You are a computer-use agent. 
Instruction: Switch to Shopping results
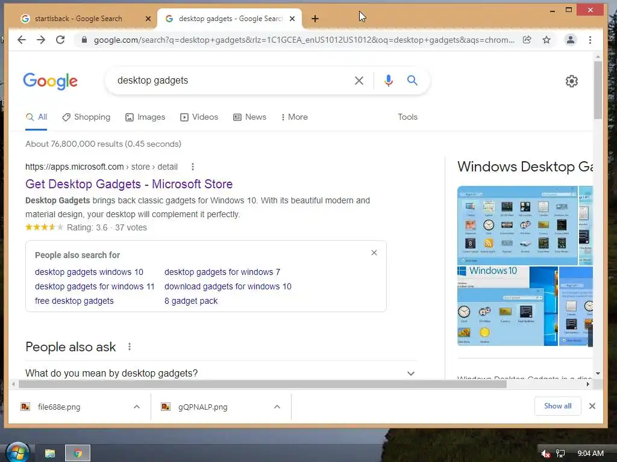click(86, 117)
